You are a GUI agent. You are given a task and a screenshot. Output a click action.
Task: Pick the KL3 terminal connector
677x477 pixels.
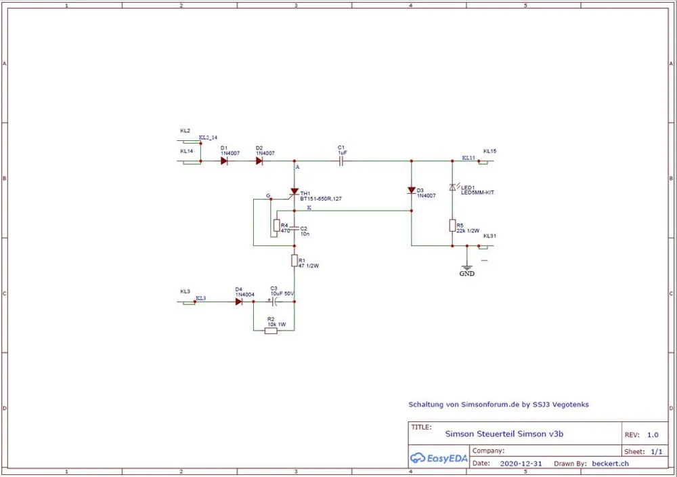point(188,302)
